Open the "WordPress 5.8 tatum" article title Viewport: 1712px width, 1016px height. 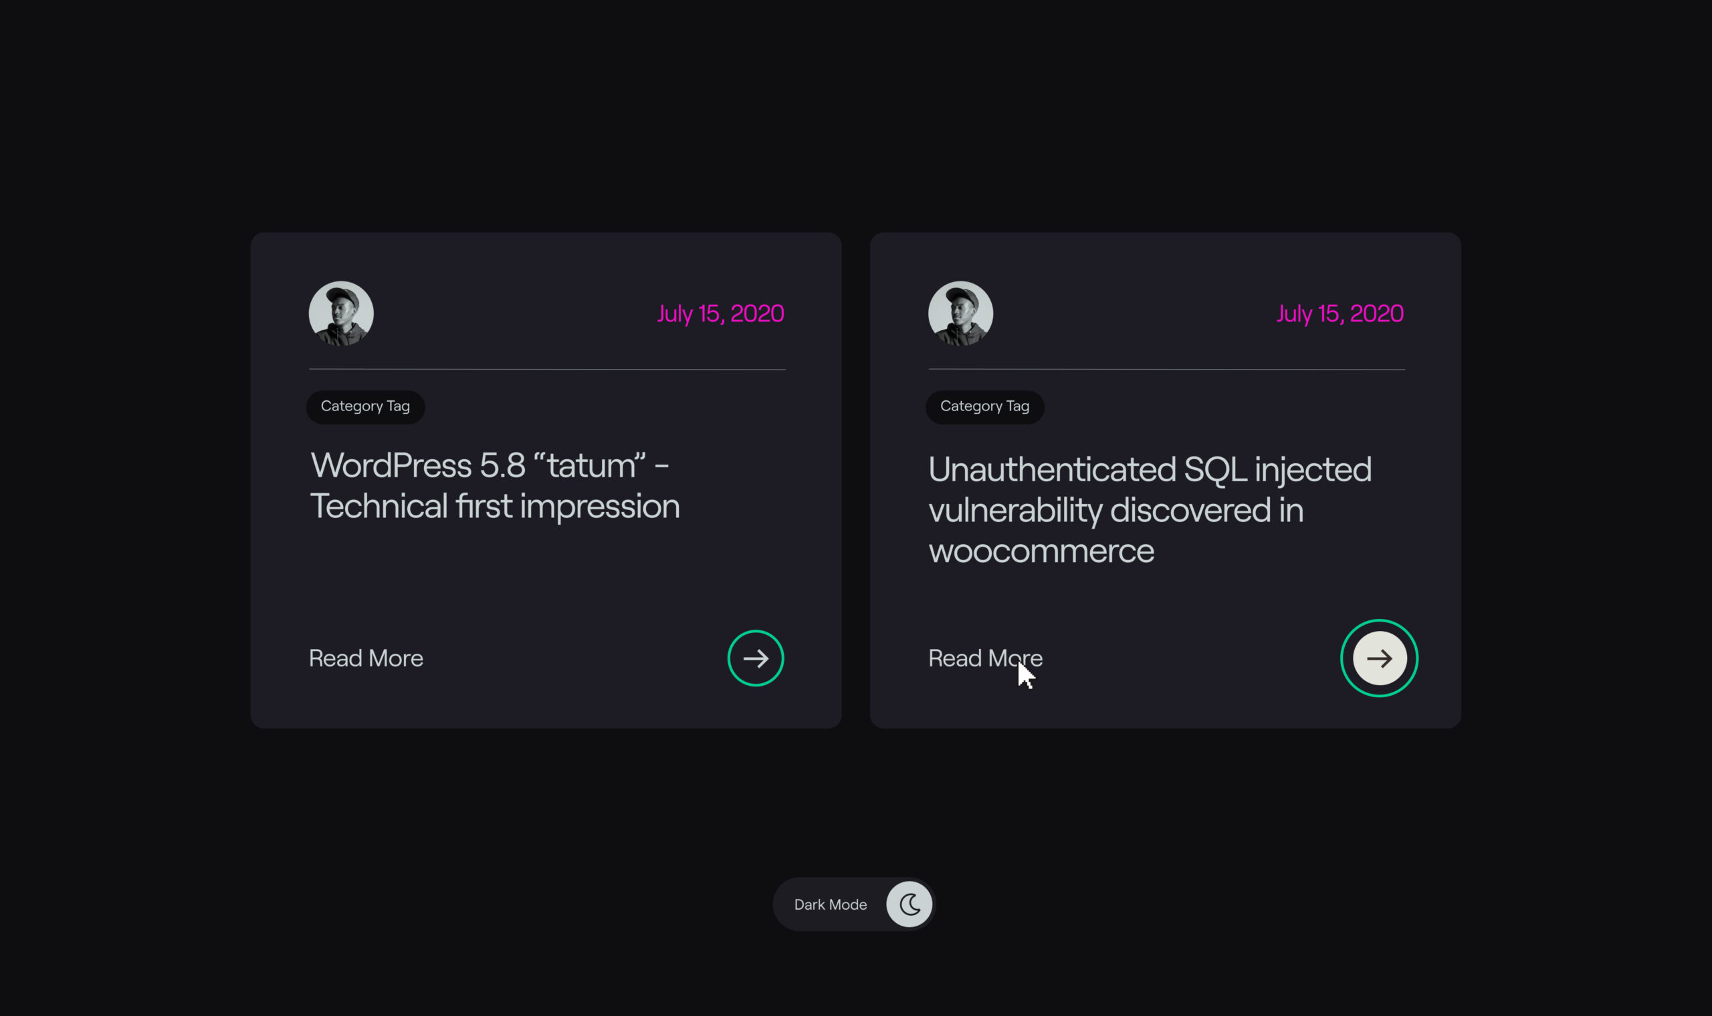[494, 486]
